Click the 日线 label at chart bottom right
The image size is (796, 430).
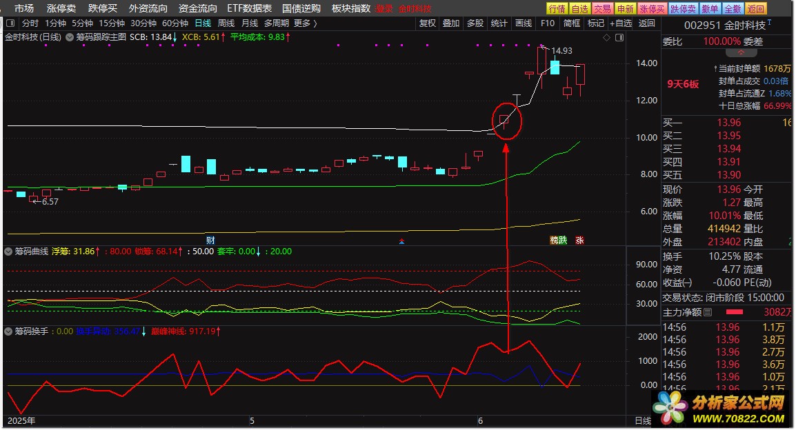[643, 420]
